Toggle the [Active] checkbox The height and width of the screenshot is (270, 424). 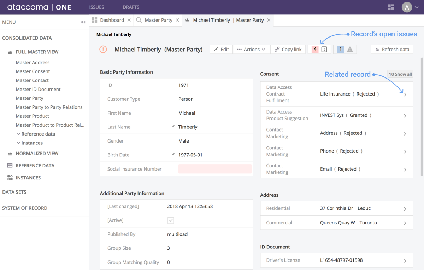click(x=171, y=220)
